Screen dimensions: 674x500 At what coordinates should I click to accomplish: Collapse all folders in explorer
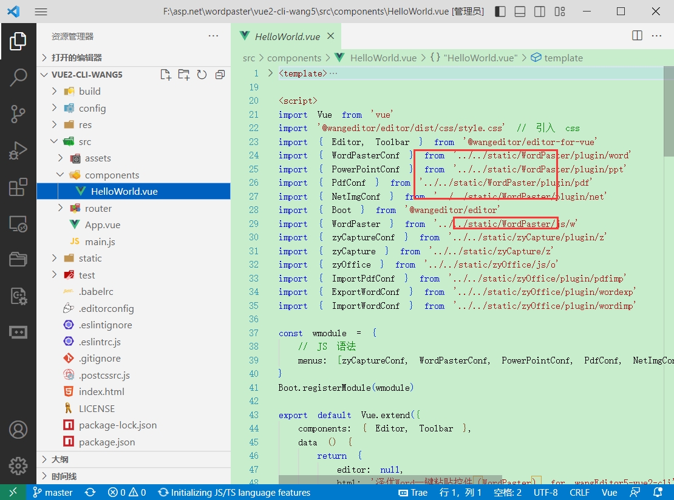tap(220, 75)
